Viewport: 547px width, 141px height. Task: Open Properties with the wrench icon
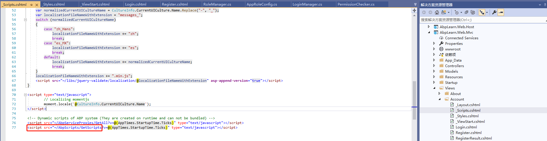494,12
